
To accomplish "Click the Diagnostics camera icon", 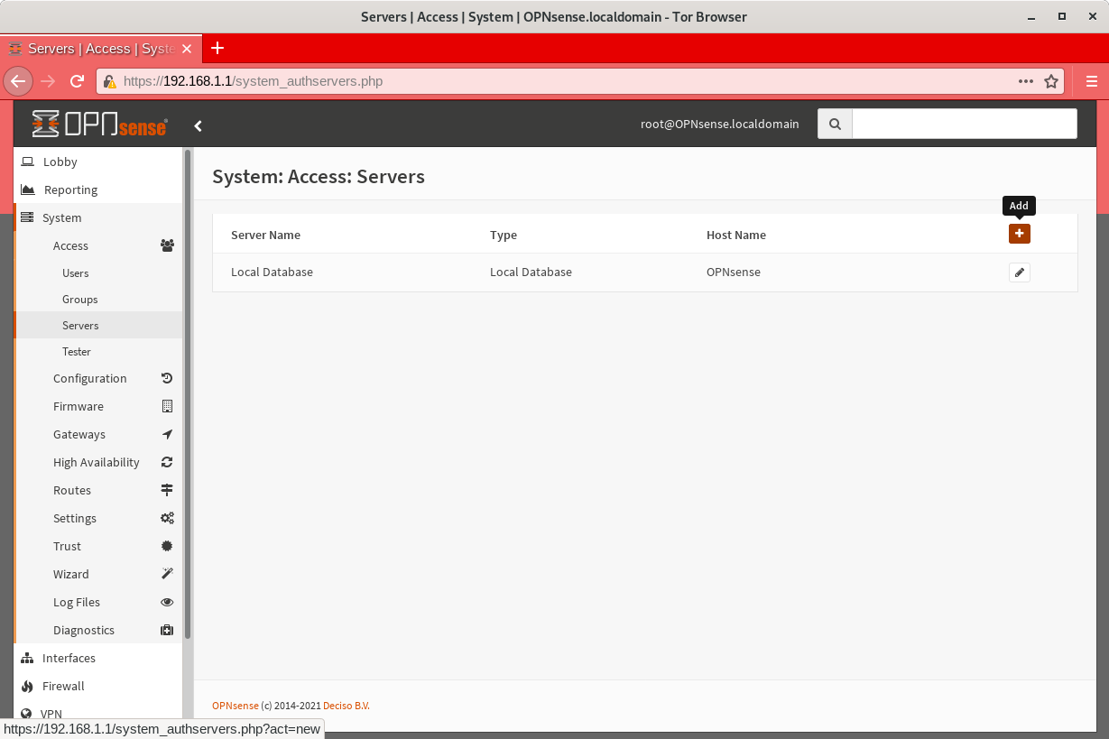I will point(167,630).
